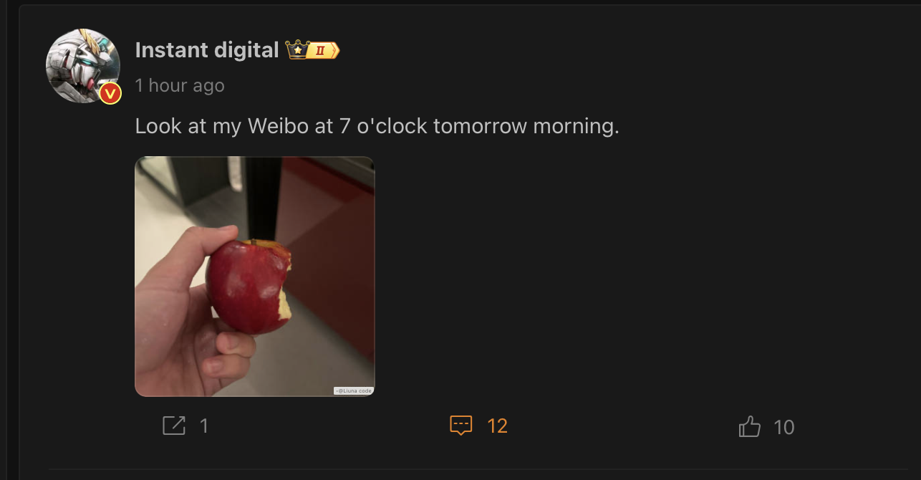Image resolution: width=921 pixels, height=480 pixels.
Task: Click the repost count 1
Action: tap(204, 426)
